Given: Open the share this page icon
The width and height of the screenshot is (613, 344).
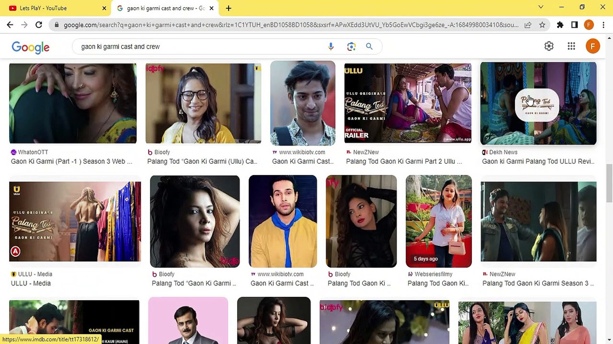Looking at the screenshot, I should [x=528, y=25].
